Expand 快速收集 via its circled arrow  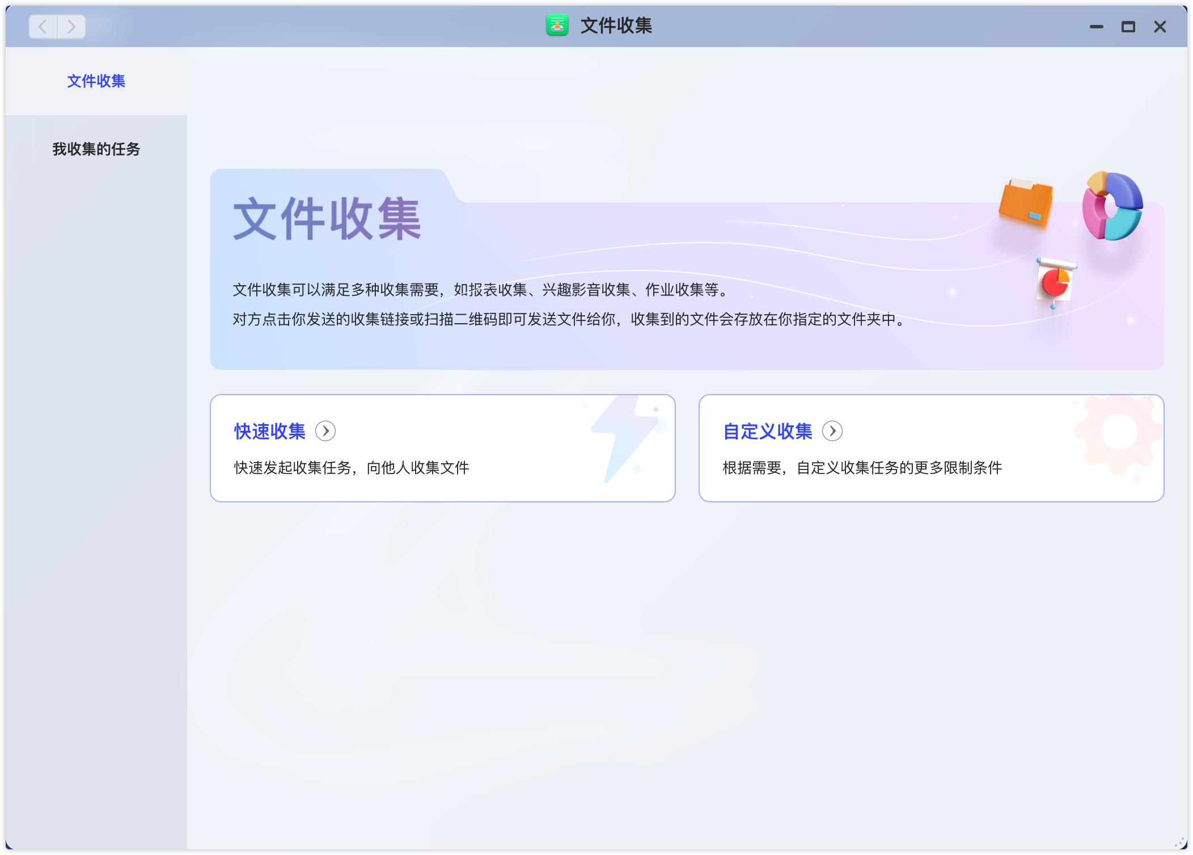tap(326, 431)
